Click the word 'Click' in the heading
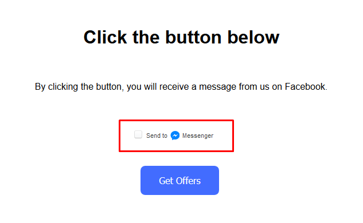363x223 pixels. pos(105,37)
